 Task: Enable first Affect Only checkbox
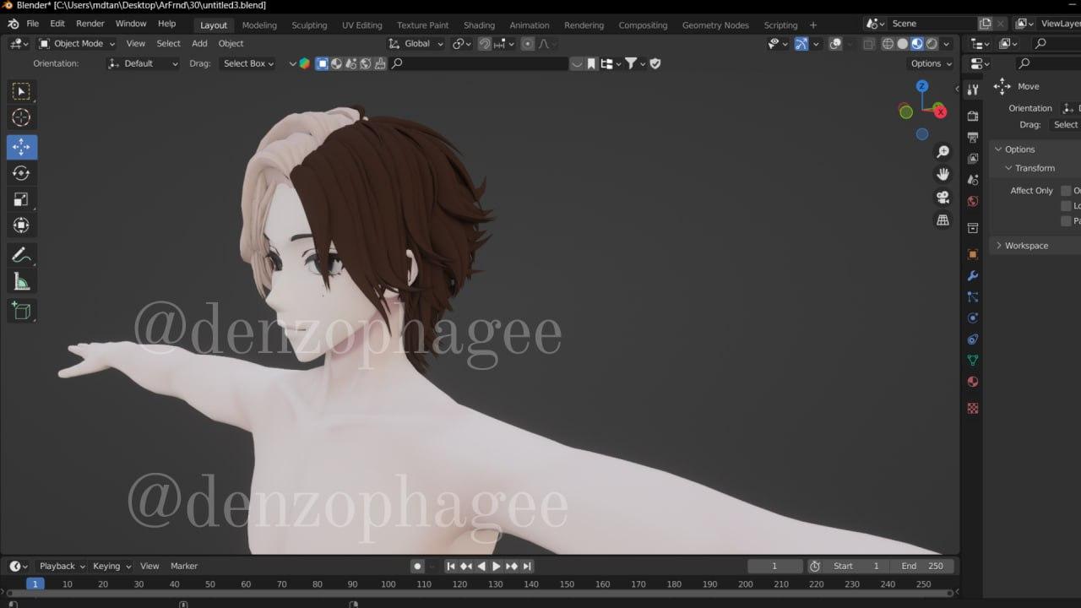click(x=1066, y=191)
